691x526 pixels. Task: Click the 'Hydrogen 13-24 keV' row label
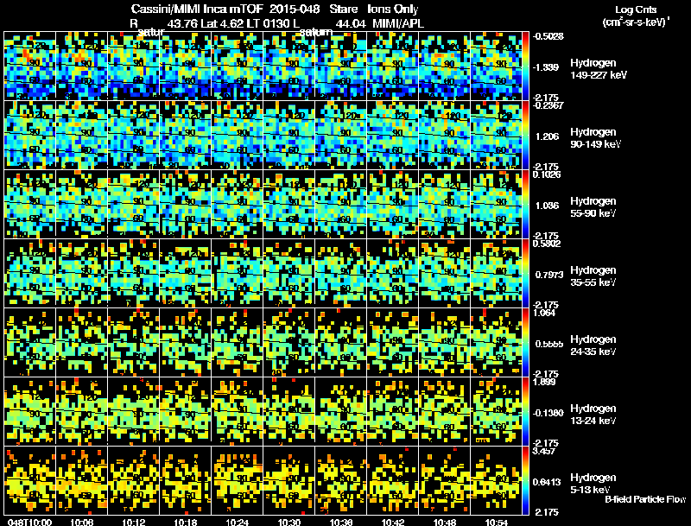point(593,415)
